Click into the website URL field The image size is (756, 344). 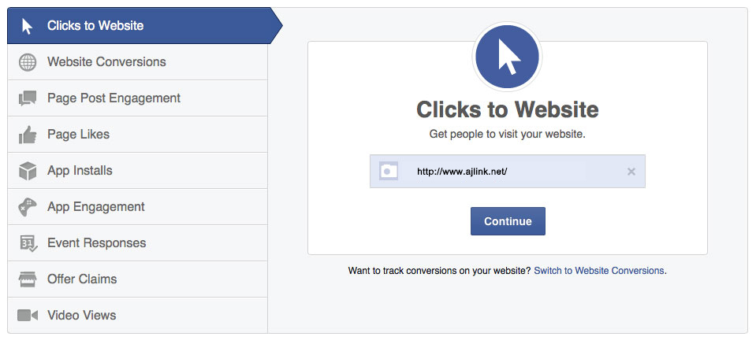coord(507,172)
